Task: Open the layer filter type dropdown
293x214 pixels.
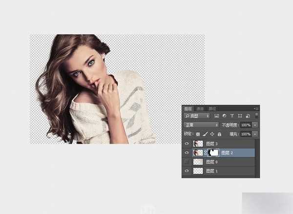Action: point(197,116)
